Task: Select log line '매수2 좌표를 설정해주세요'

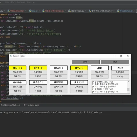Action: point(104,87)
